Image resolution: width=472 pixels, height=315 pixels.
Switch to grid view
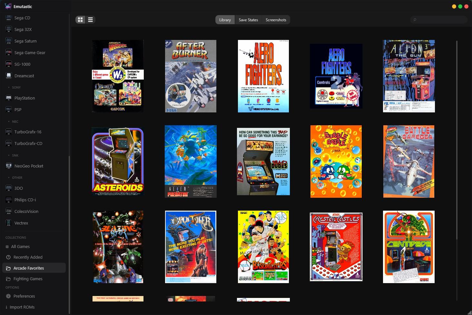point(80,19)
